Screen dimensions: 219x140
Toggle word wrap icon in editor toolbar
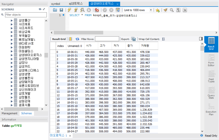click(185, 10)
